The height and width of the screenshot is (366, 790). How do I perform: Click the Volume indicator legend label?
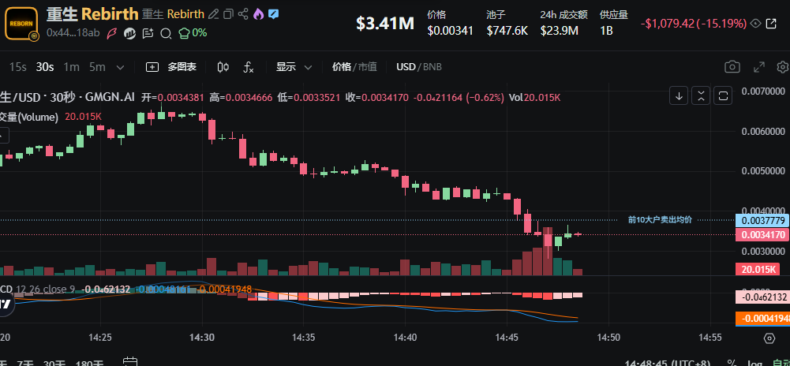click(x=29, y=117)
